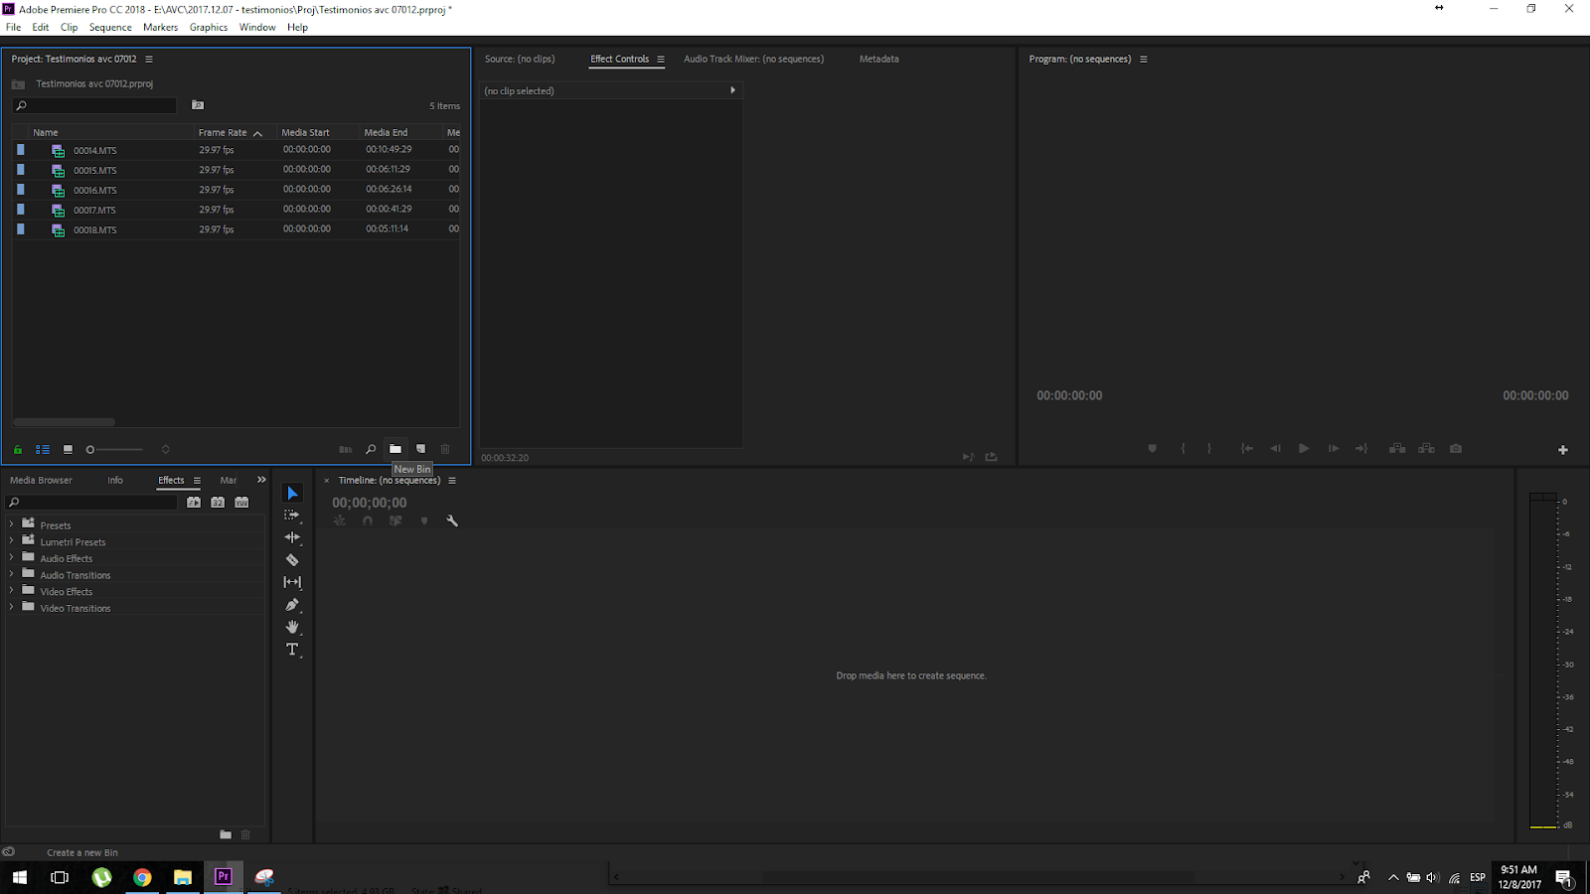Toggle Linked Selection in Timeline
The height and width of the screenshot is (894, 1590).
[x=396, y=521]
